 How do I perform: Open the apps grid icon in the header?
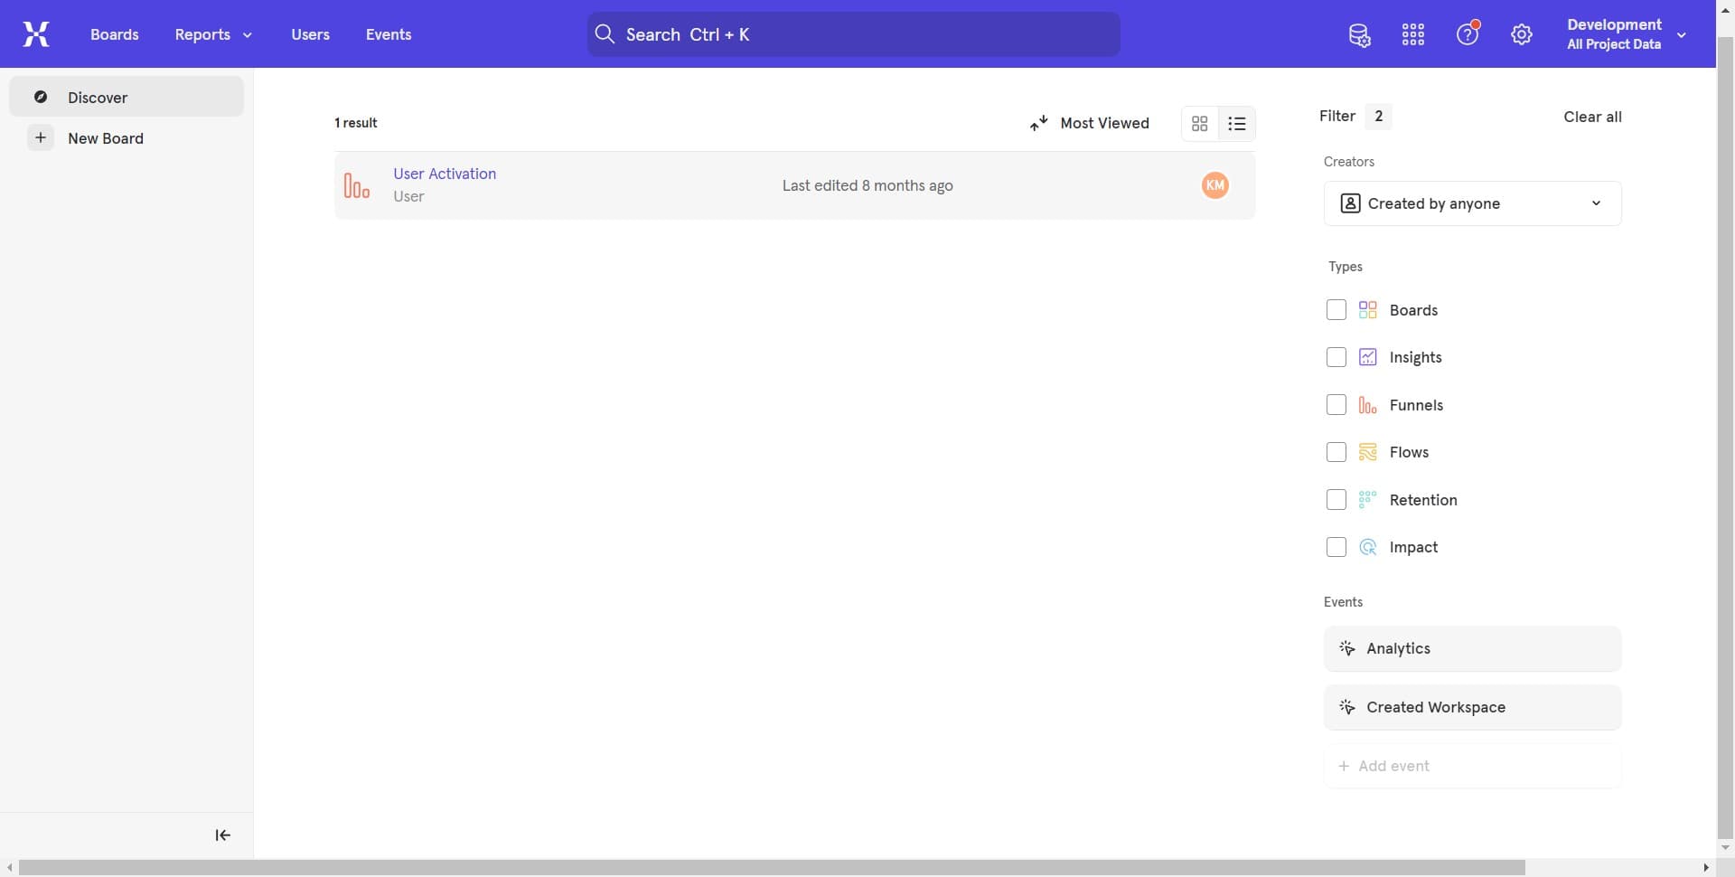click(x=1412, y=33)
